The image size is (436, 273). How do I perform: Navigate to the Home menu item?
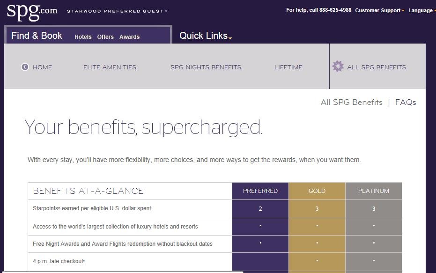point(42,67)
